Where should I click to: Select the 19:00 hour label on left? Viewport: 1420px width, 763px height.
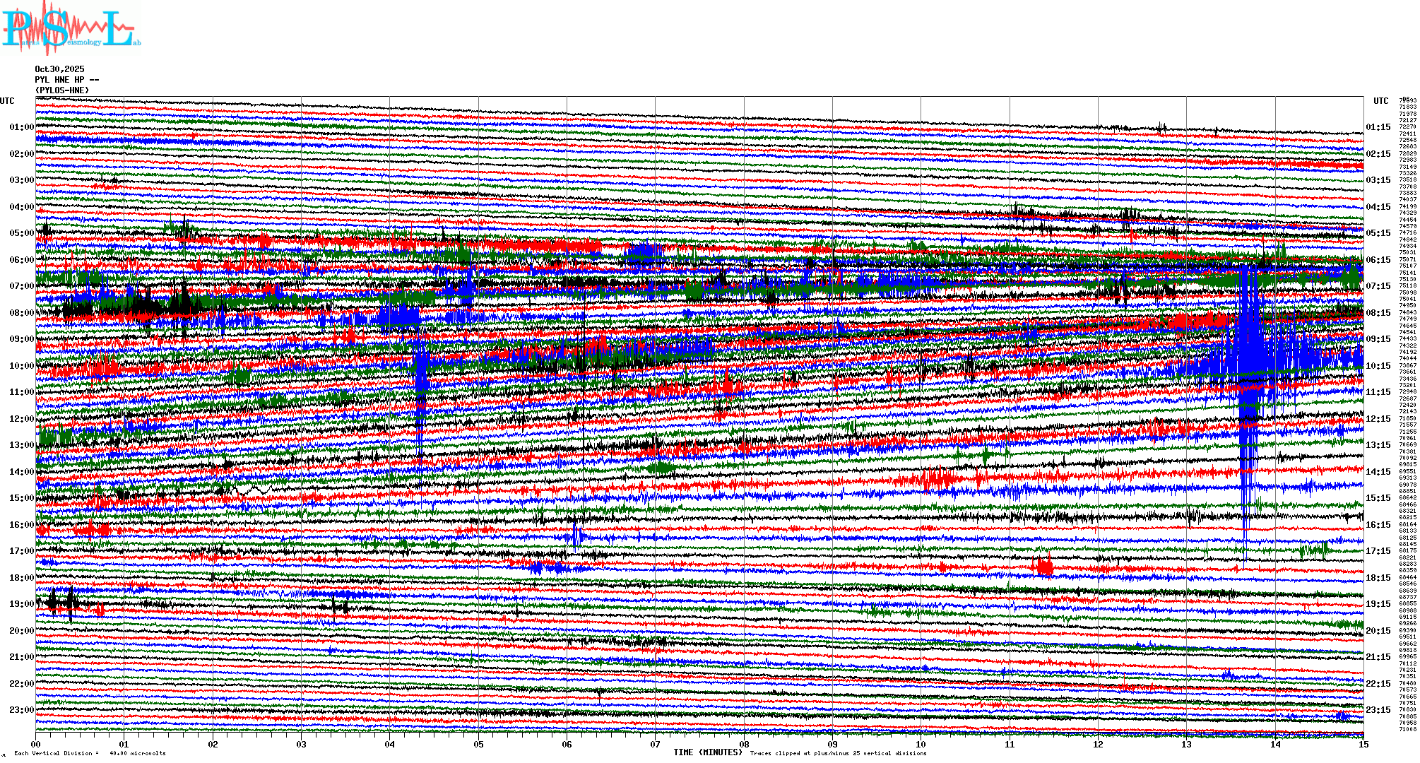click(x=21, y=604)
